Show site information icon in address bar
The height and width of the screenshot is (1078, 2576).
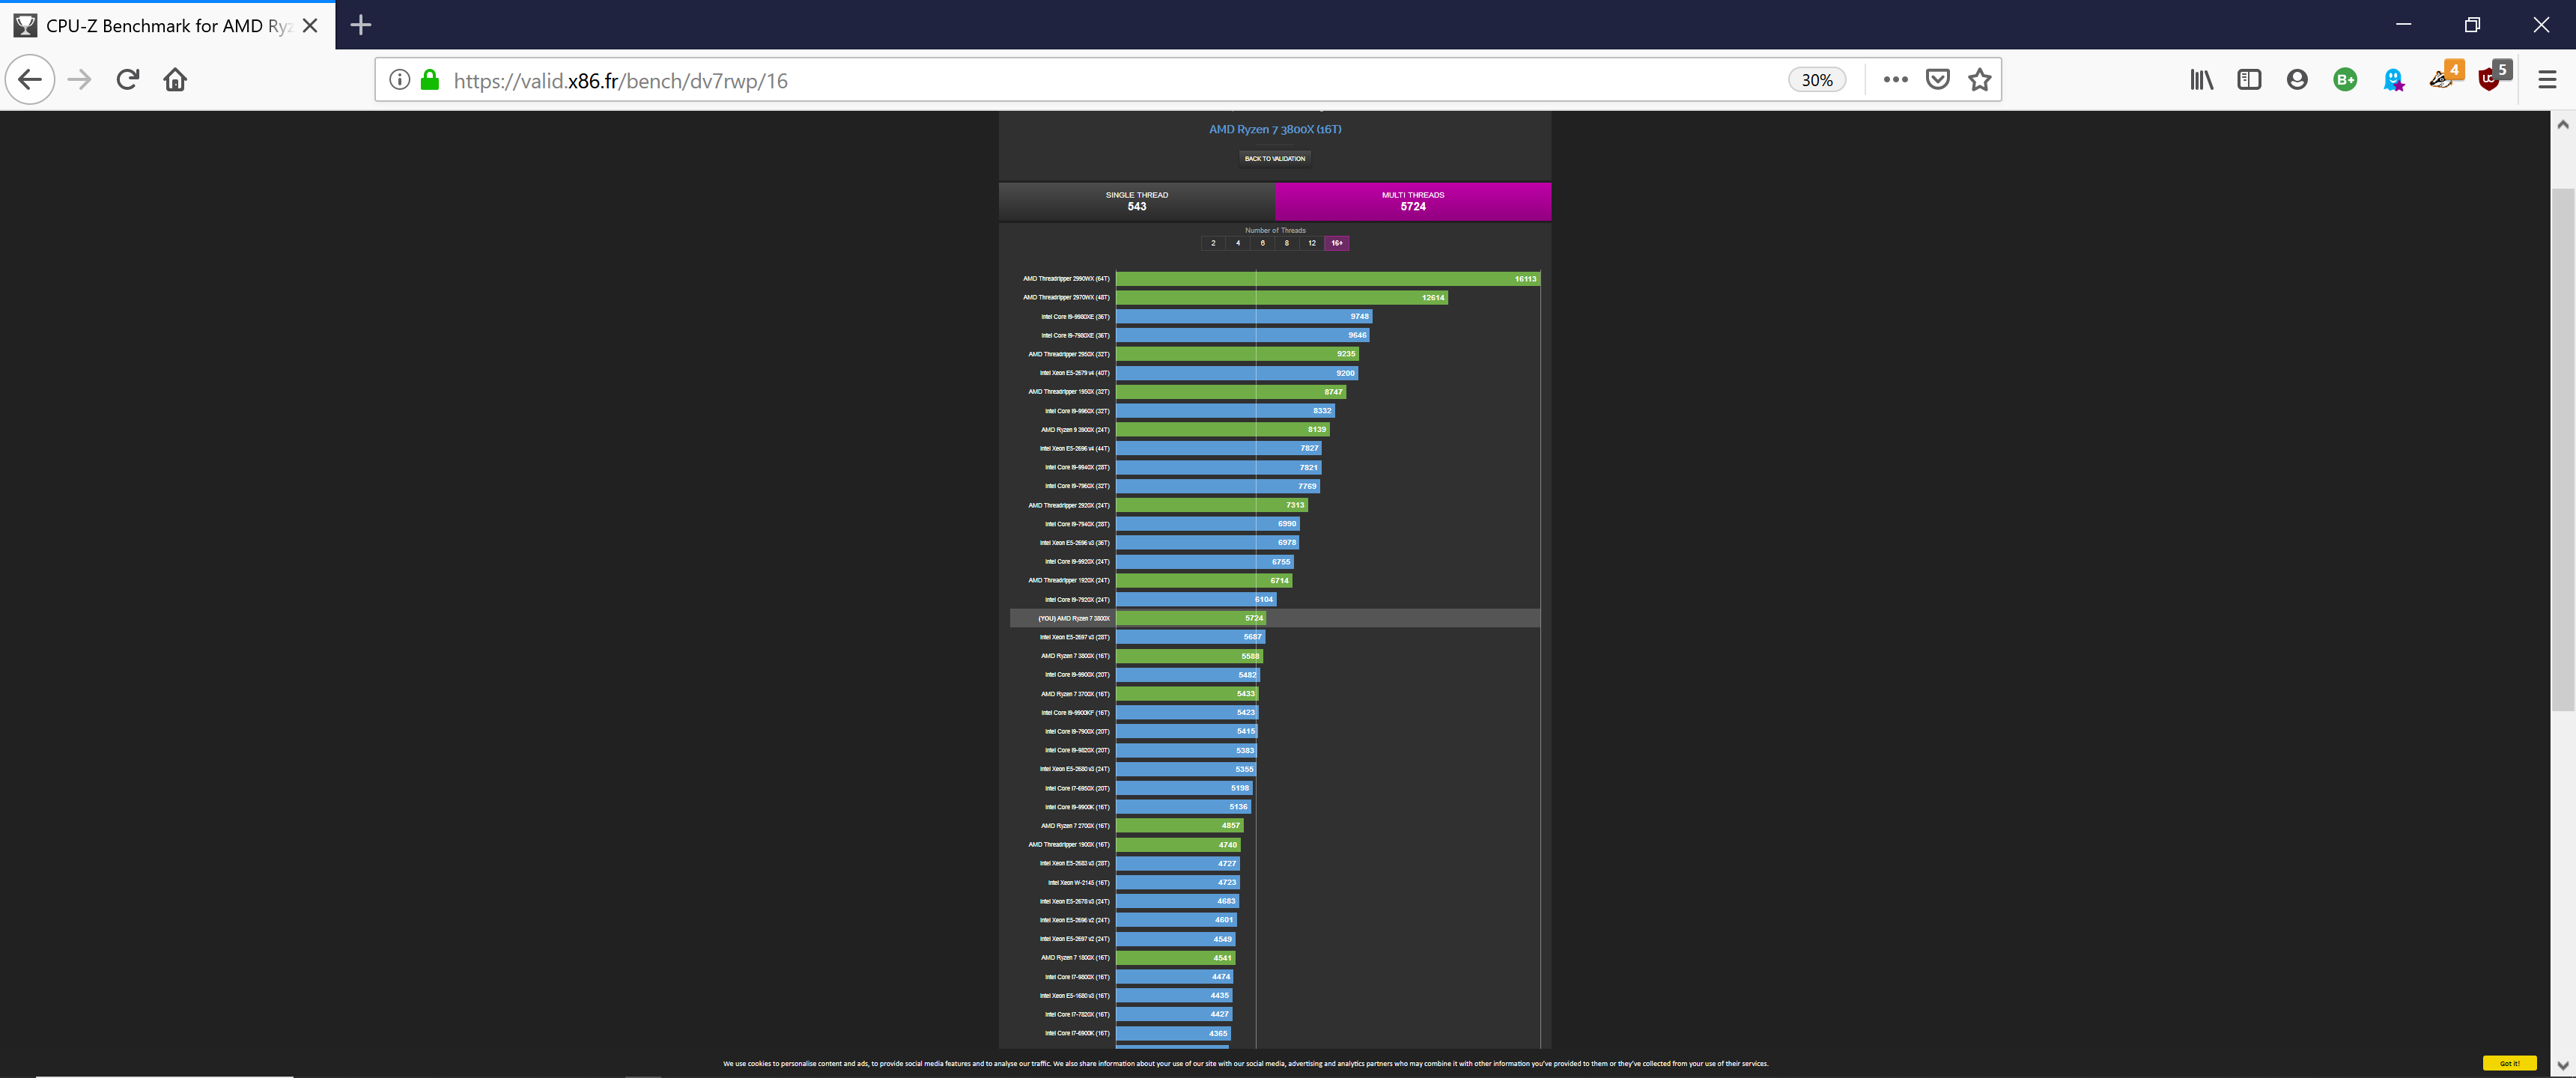399,80
